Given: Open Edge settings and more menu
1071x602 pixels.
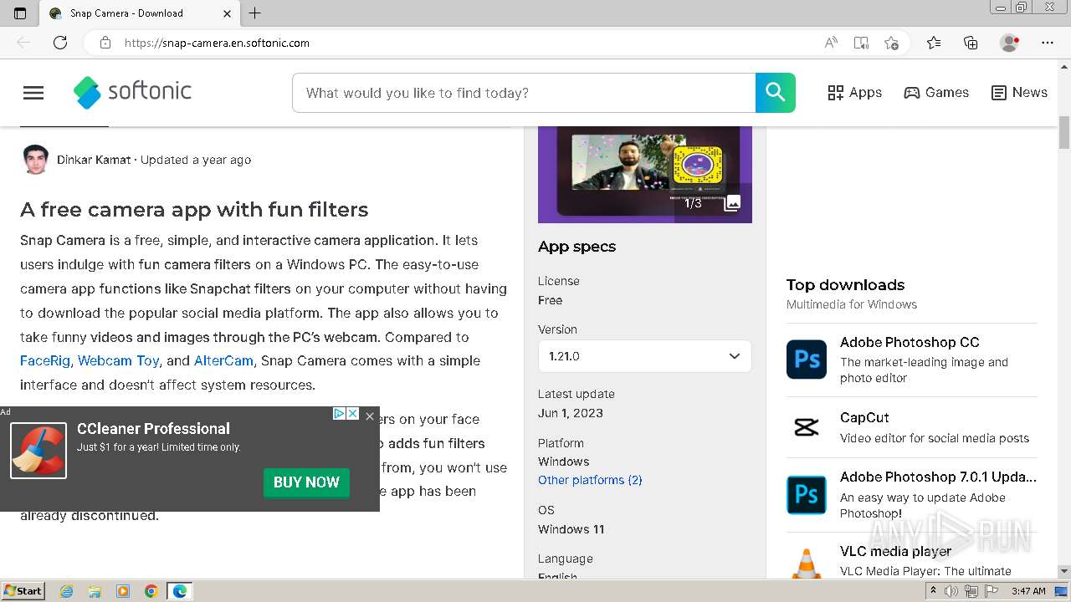Looking at the screenshot, I should (x=1048, y=43).
